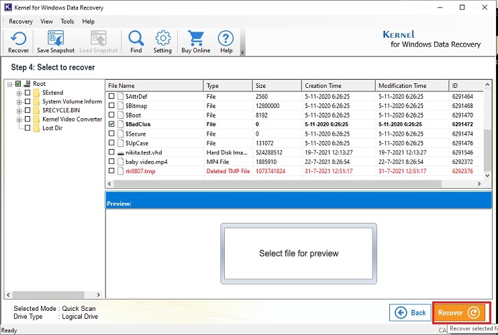498x335 pixels.
Task: Sort by the ID column header
Action: point(466,85)
